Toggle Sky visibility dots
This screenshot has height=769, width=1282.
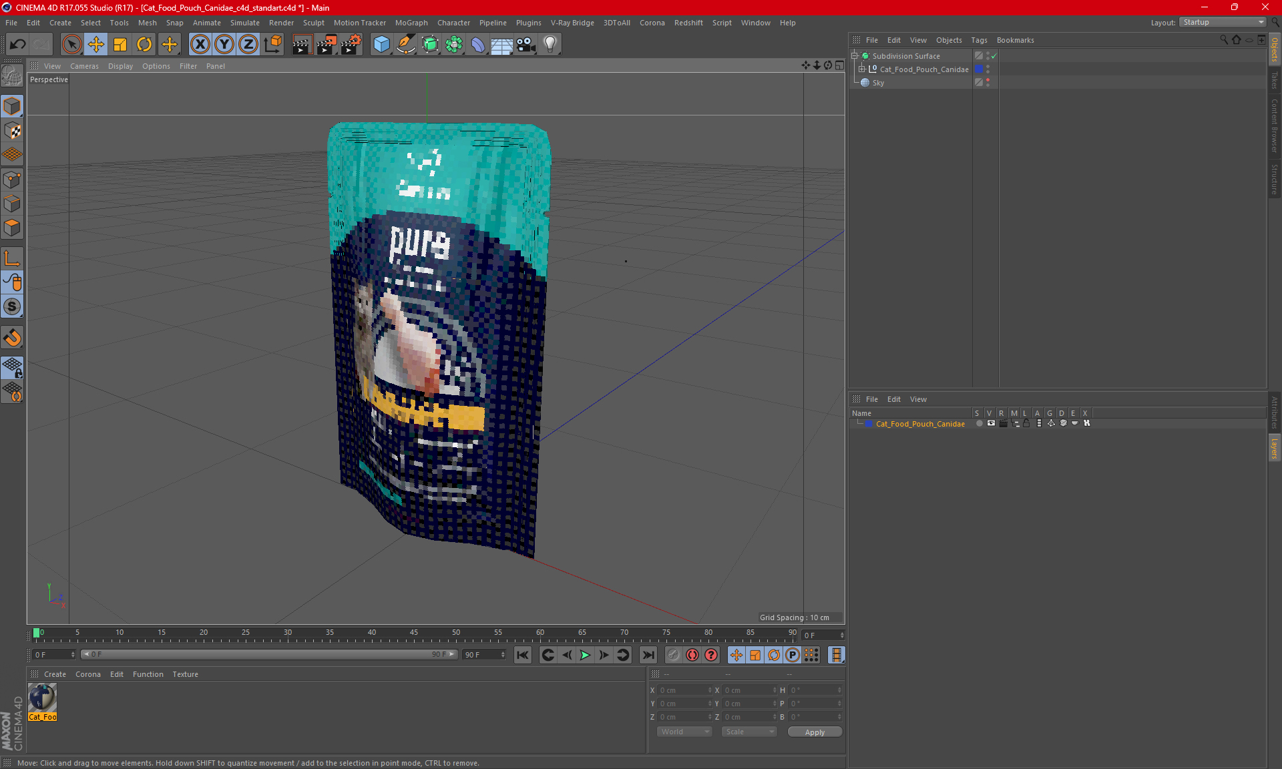pos(988,83)
